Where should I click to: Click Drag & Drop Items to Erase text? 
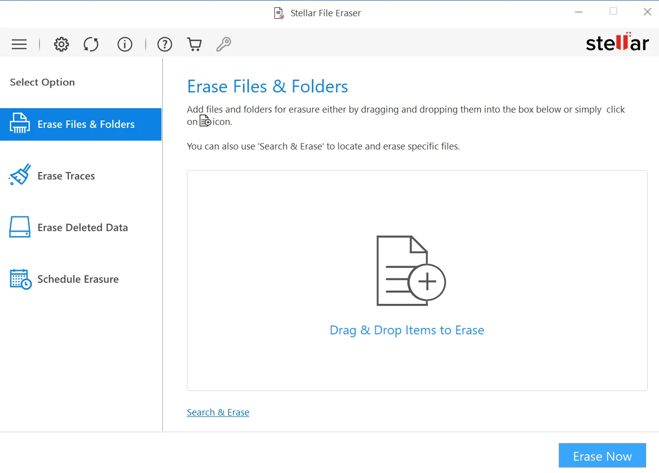407,330
